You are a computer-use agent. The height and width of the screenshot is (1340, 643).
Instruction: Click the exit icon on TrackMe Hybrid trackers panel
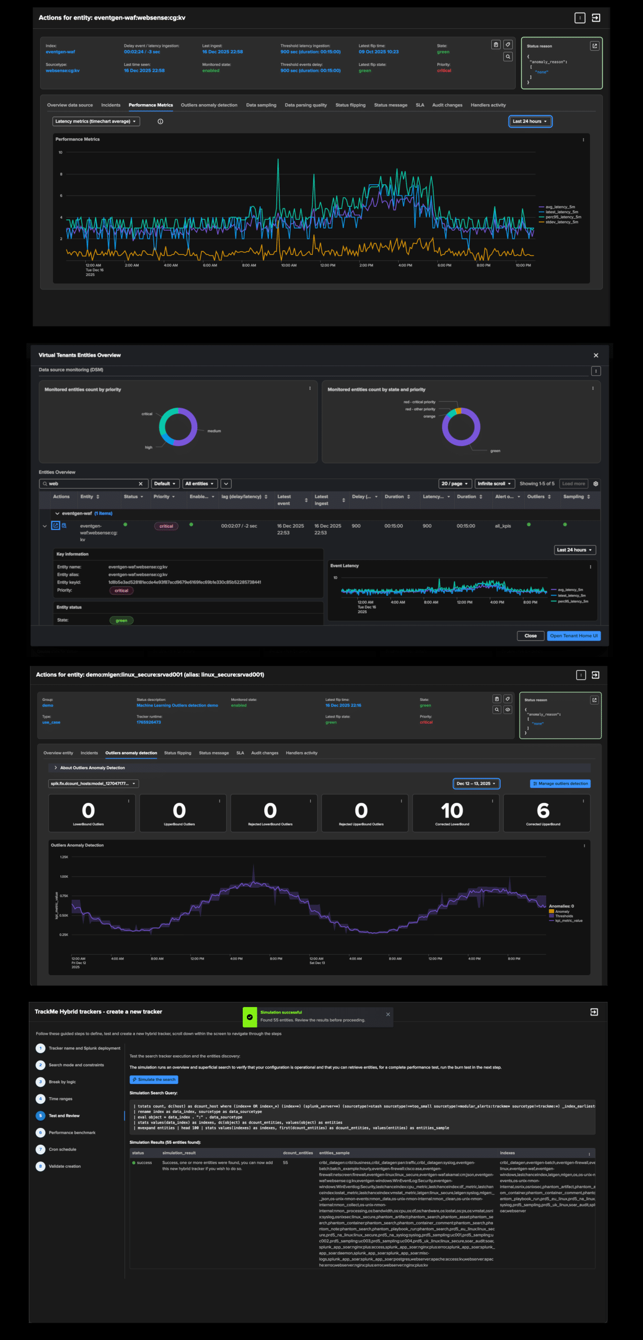coord(594,1012)
